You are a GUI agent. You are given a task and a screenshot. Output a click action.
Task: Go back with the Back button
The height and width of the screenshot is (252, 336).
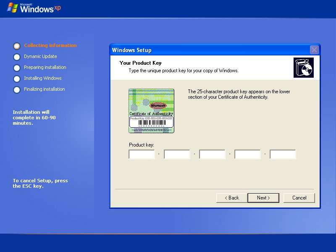pyautogui.click(x=232, y=198)
